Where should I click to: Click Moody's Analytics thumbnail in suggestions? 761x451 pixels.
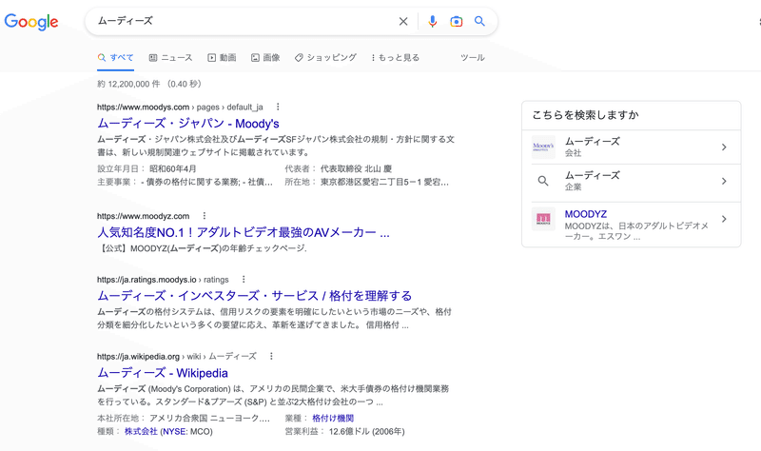543,147
